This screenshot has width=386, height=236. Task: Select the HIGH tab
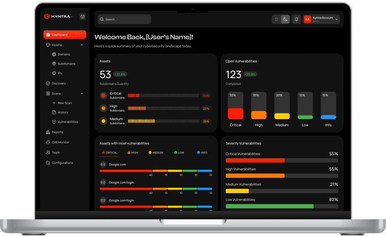click(133, 153)
